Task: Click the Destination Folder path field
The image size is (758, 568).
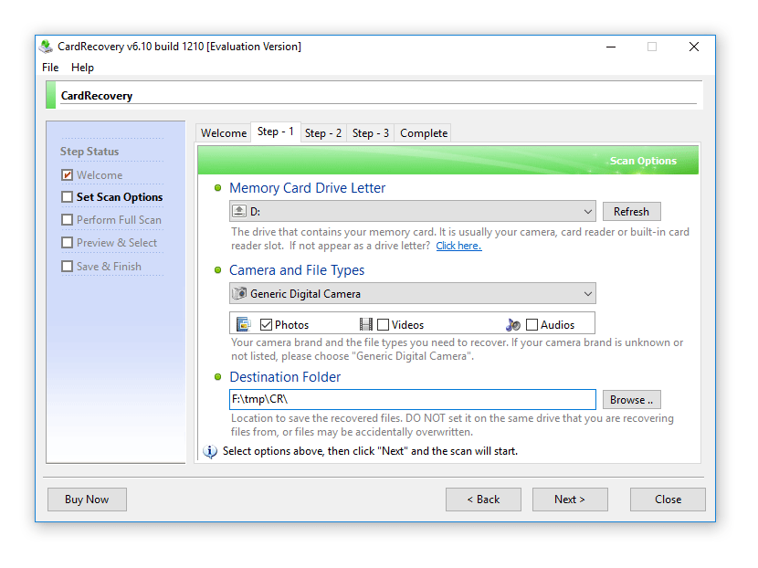Action: point(412,400)
